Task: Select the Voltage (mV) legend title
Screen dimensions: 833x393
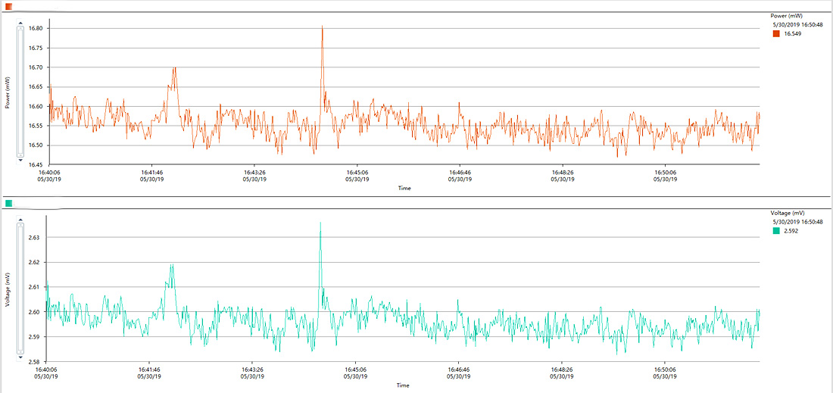Action: 788,213
